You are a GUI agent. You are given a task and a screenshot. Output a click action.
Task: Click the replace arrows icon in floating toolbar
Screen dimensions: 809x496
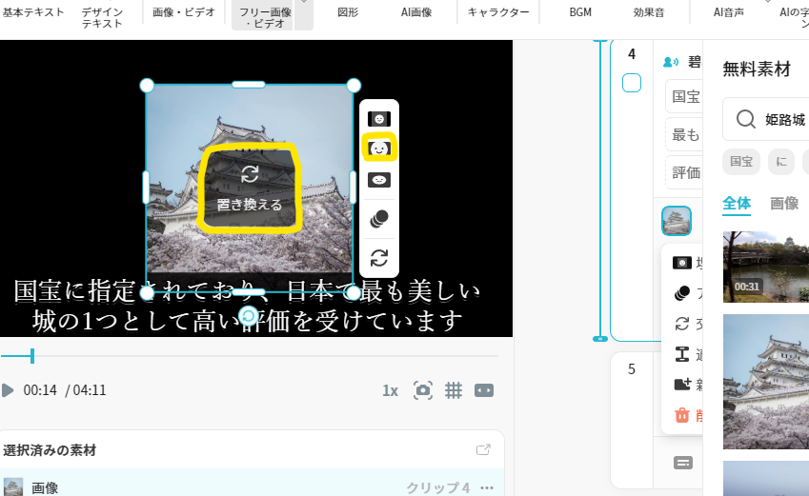(x=379, y=257)
